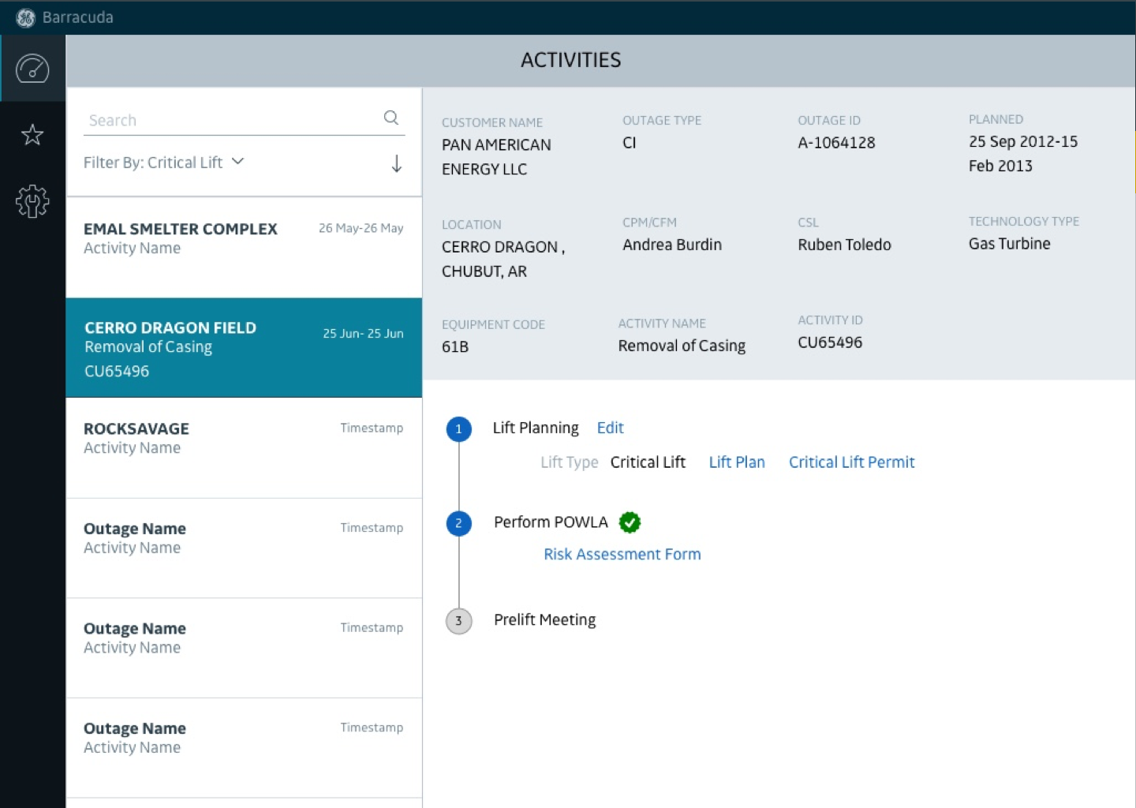Image resolution: width=1136 pixels, height=808 pixels.
Task: Open the Lift Plan link
Action: [736, 462]
